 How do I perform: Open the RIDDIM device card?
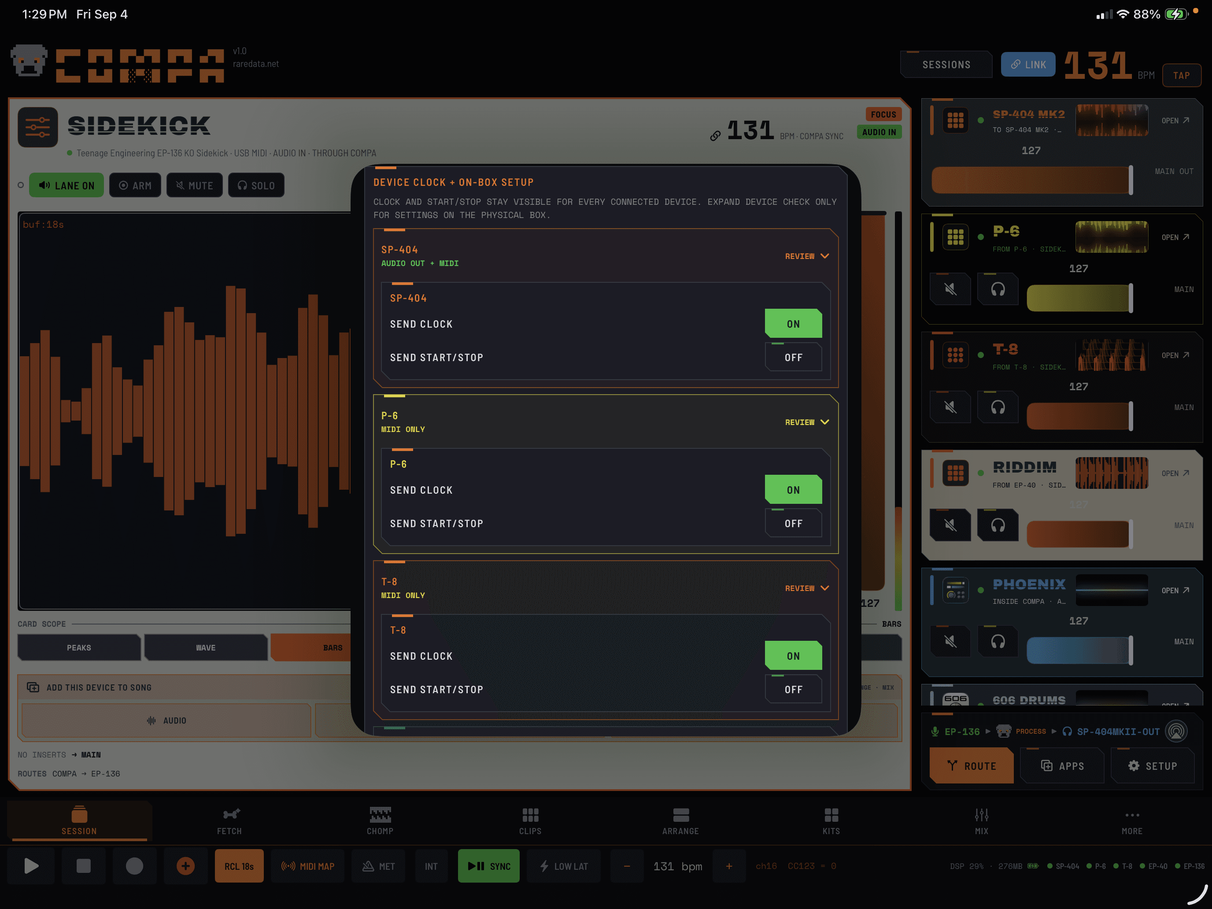(1175, 473)
